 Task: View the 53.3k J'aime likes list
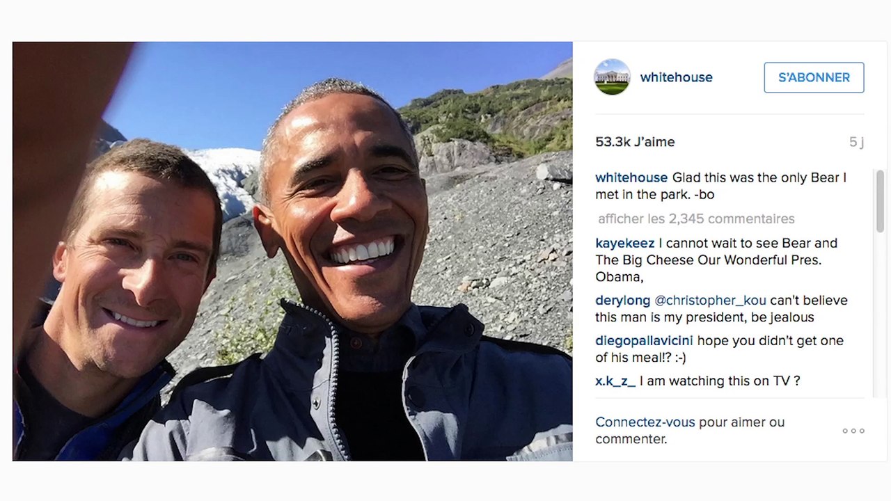[635, 142]
